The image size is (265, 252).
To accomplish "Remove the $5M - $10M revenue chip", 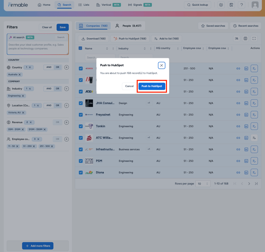I will click(x=23, y=129).
